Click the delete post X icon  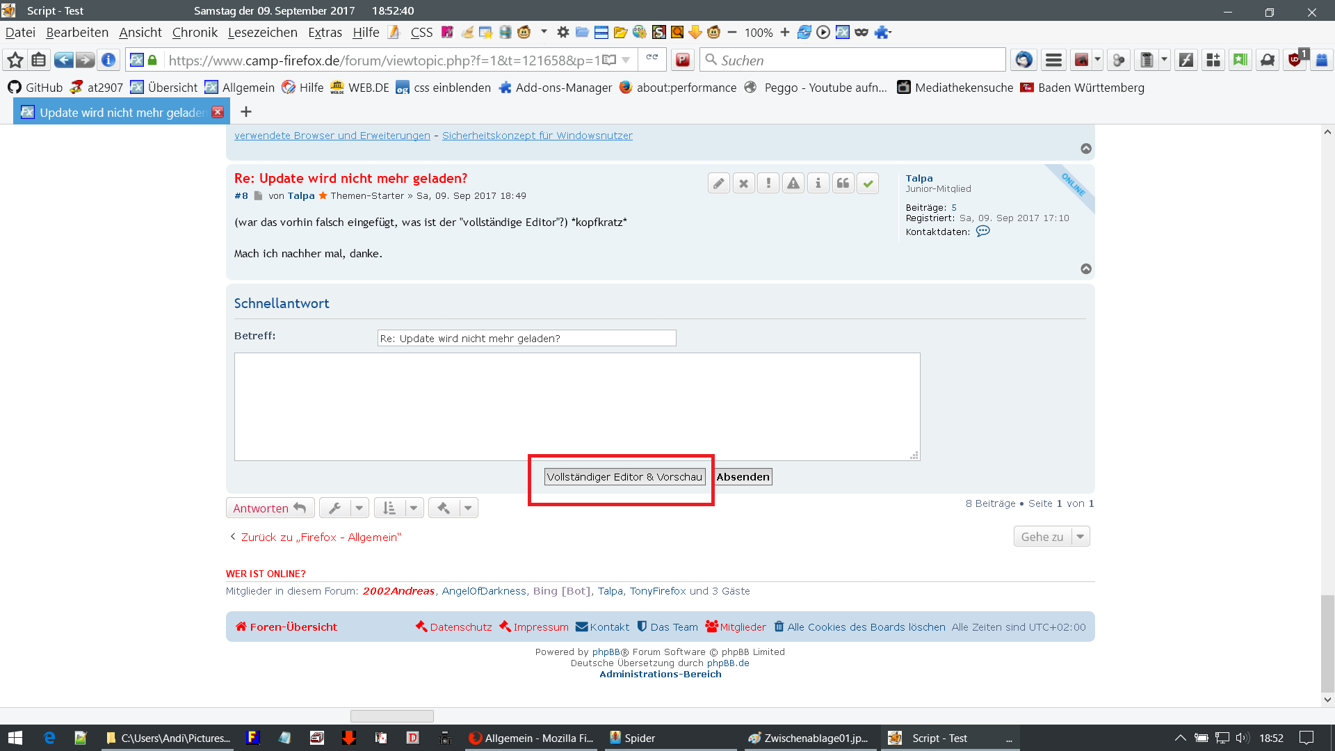[x=743, y=184]
